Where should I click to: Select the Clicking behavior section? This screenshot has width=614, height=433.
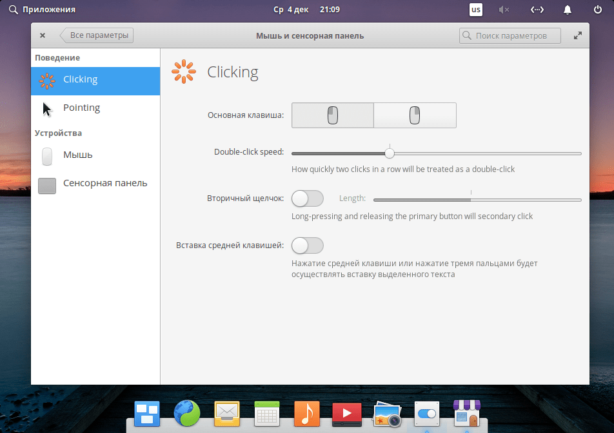tap(95, 81)
